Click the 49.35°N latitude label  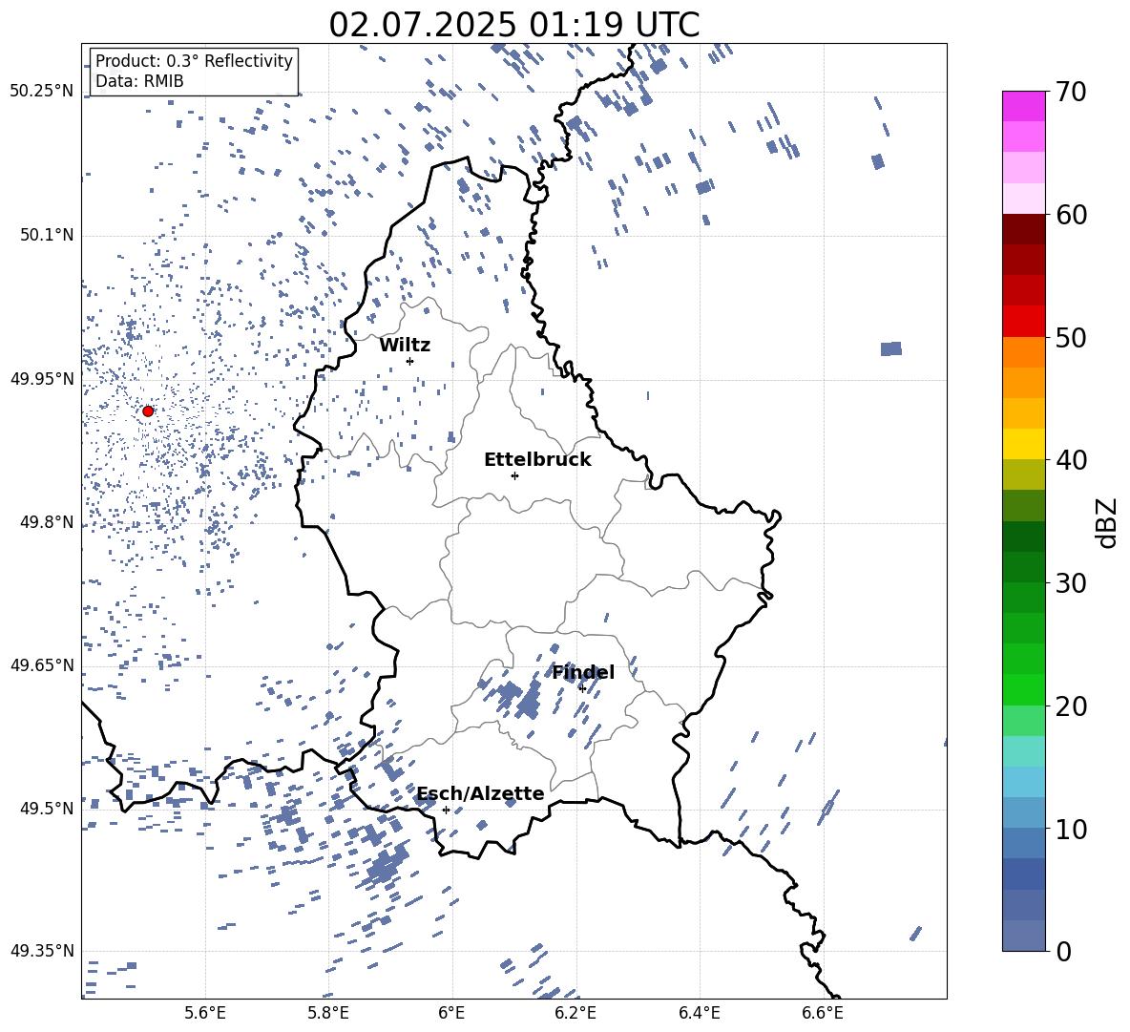click(42, 951)
